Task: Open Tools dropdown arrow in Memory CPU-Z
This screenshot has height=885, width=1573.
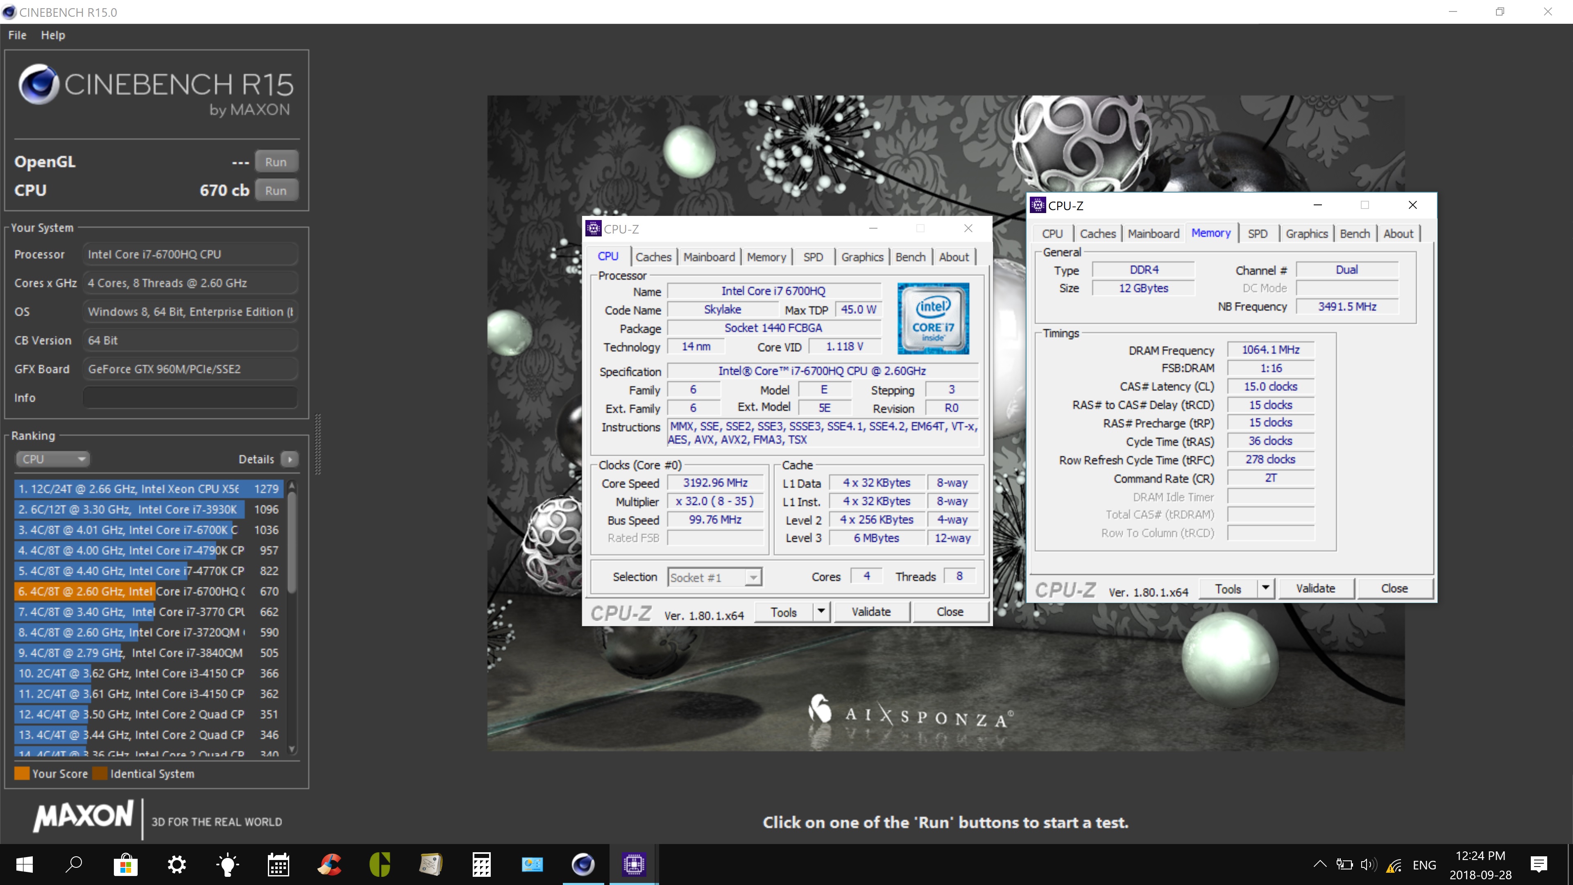Action: pyautogui.click(x=1266, y=588)
